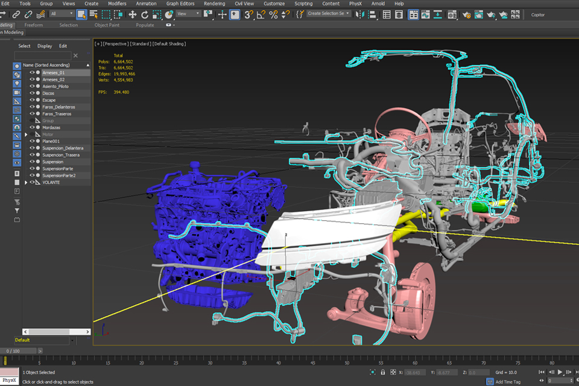This screenshot has width=579, height=386.
Task: Toggle Display Lights filter in Scene Explorer
Action: [x=17, y=84]
